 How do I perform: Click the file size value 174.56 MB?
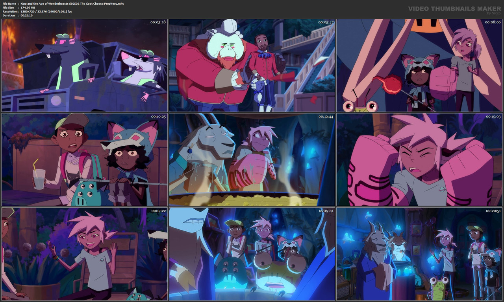click(28, 7)
